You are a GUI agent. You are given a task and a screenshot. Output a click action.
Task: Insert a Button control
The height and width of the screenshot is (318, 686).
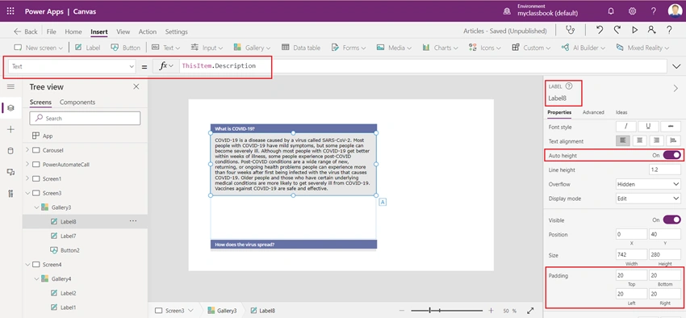coord(125,48)
